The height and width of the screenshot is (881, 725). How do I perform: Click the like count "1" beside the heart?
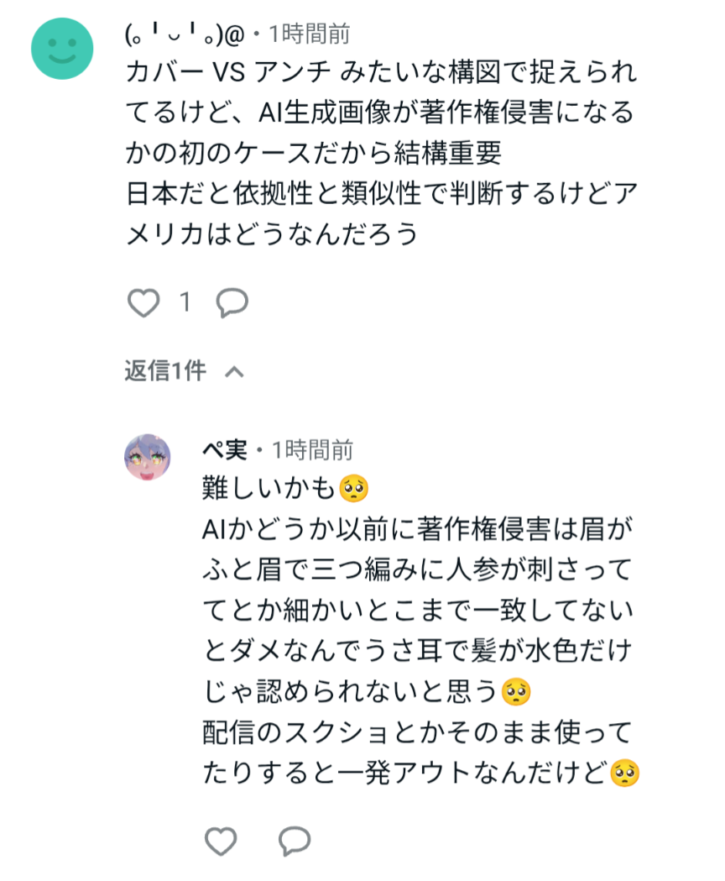(x=185, y=303)
